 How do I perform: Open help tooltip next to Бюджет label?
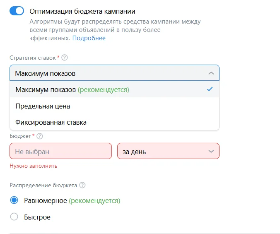[x=40, y=136]
